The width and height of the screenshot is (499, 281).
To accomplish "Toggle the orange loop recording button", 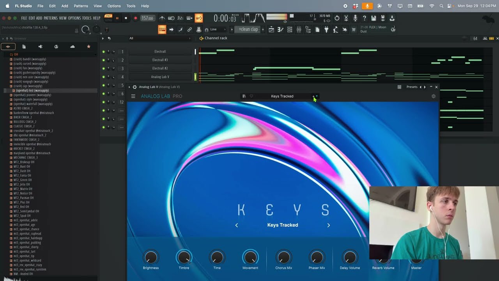I will coord(199,18).
